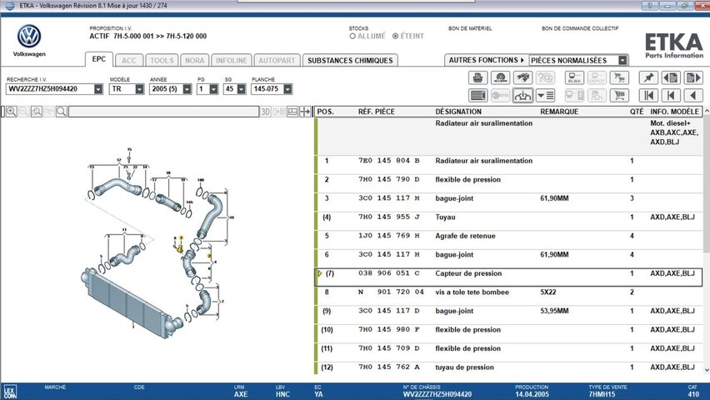The width and height of the screenshot is (710, 400).
Task: Click the REMARQUE column header
Action: click(x=559, y=112)
